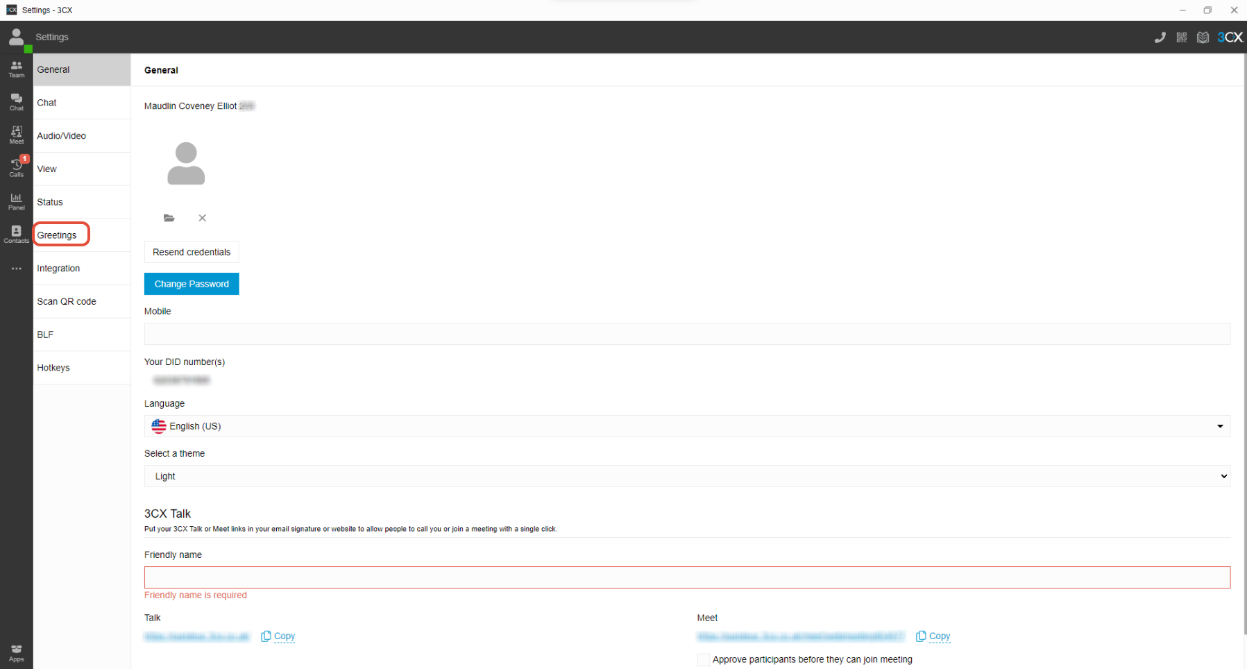
Task: Select Hotkeys settings tab
Action: (82, 368)
